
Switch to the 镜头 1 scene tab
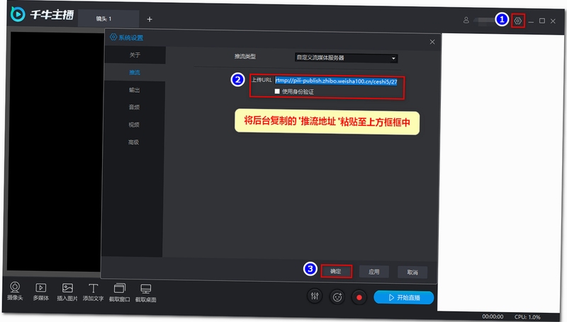(x=108, y=18)
